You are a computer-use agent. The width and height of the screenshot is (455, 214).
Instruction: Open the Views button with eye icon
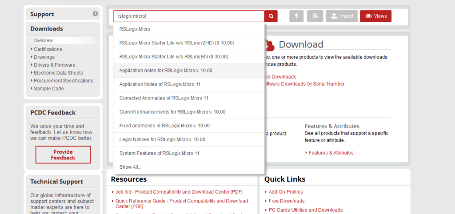click(376, 16)
